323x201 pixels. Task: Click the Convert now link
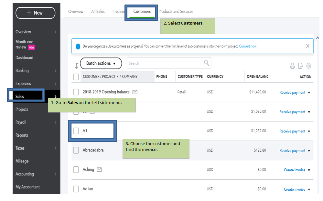[248, 47]
